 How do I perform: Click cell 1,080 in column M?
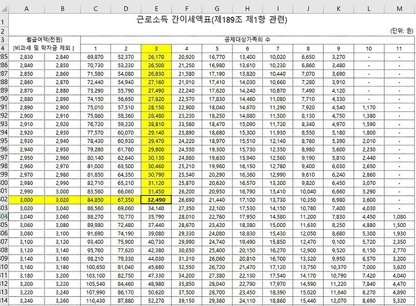[399, 217]
